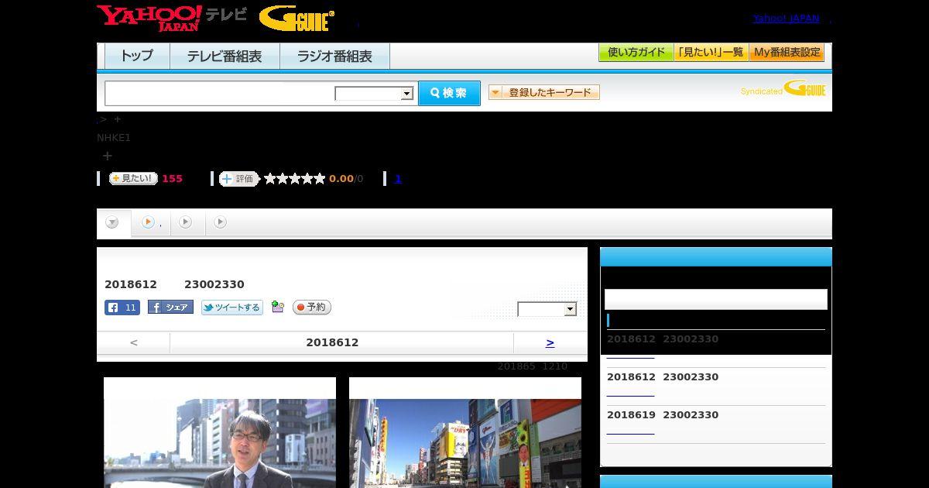The width and height of the screenshot is (929, 488).
Task: Select the fourth tab with the grey arrow
Action: pyautogui.click(x=221, y=222)
